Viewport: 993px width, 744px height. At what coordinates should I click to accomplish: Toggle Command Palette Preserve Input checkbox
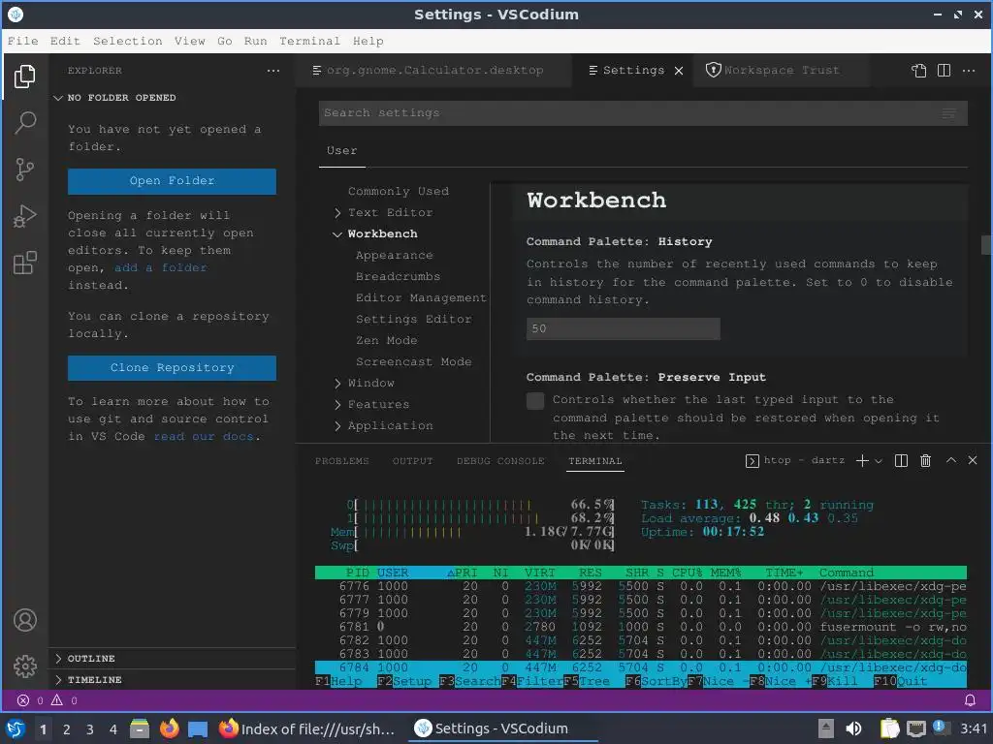click(535, 400)
